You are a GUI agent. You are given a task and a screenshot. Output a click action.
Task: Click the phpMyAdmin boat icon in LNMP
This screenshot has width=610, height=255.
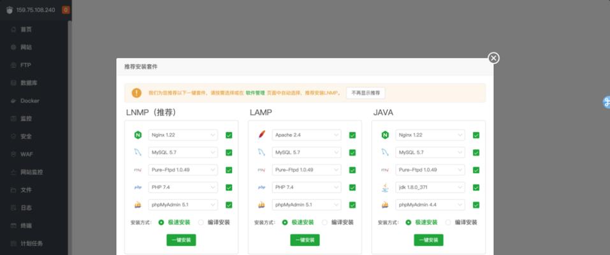[x=138, y=205]
